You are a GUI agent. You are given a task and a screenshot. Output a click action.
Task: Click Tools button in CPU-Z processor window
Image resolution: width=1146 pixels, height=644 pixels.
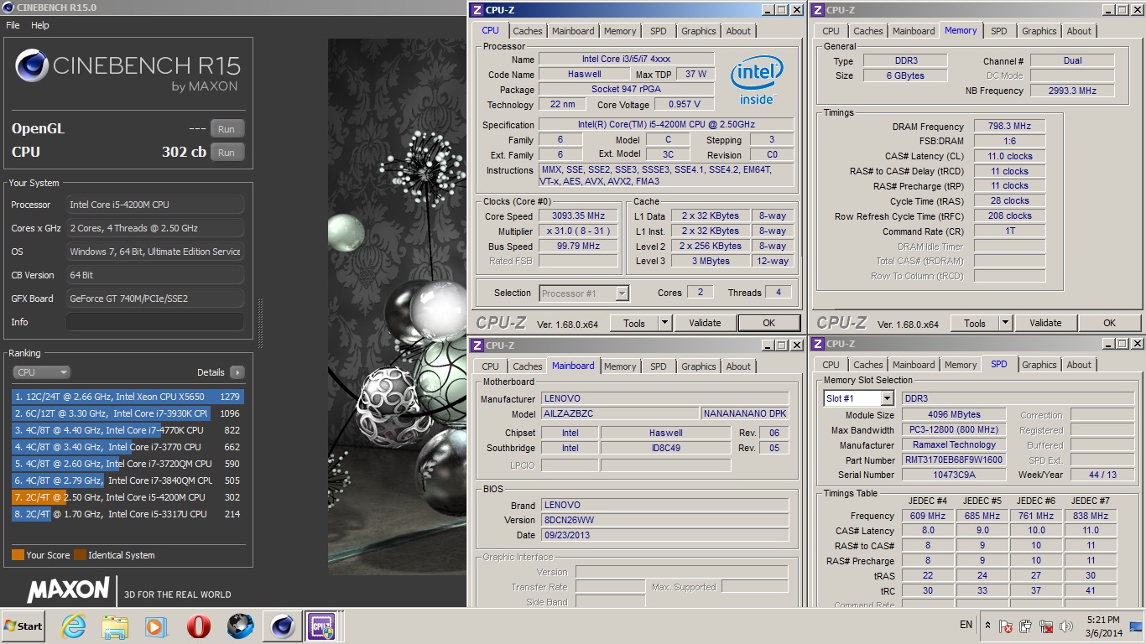[634, 323]
